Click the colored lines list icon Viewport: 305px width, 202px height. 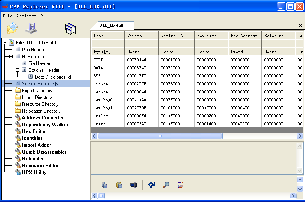pos(180,185)
